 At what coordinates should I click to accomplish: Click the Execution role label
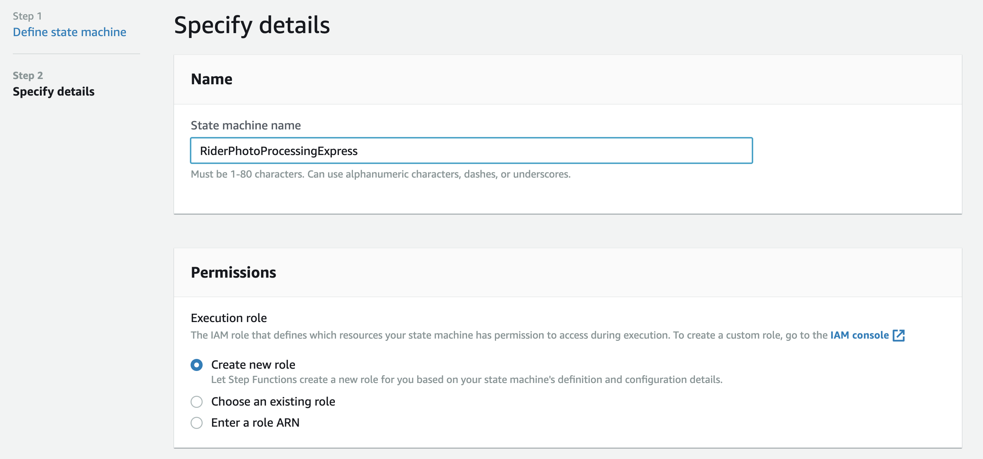click(229, 318)
